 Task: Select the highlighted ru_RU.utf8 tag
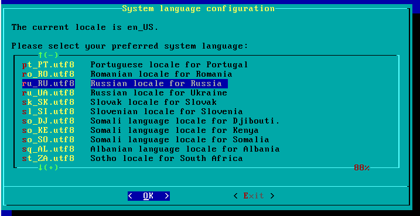click(48, 84)
